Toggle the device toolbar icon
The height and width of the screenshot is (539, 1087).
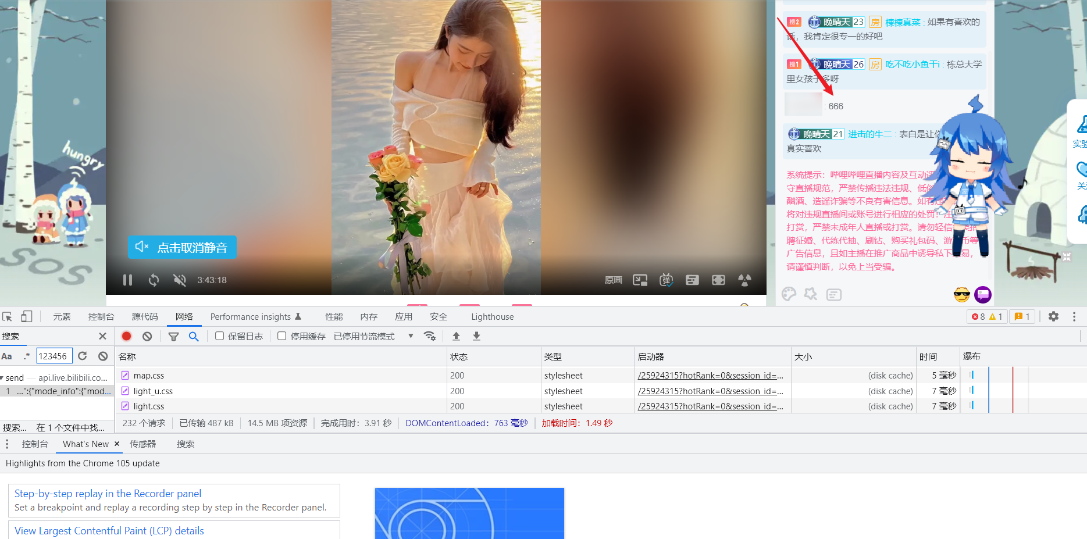pos(26,317)
